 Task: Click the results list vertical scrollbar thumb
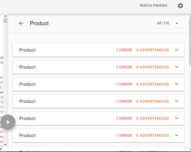(x=190, y=41)
